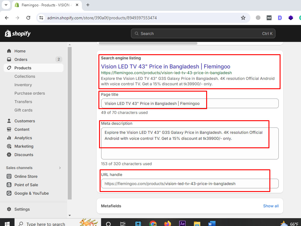Click the Marketing target icon
The height and width of the screenshot is (226, 301).
[x=9, y=146]
